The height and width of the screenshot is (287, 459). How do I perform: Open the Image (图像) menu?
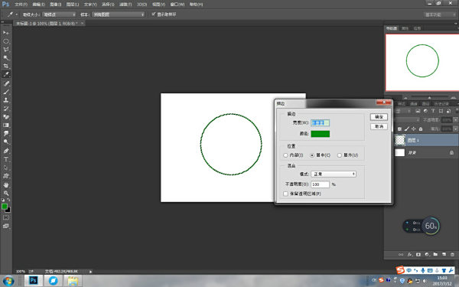[x=56, y=5]
